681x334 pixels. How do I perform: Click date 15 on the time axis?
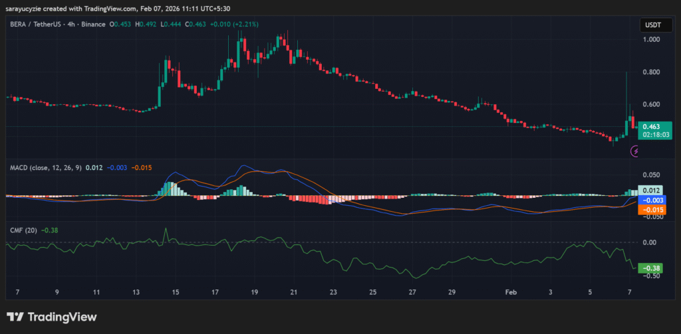[x=176, y=292]
